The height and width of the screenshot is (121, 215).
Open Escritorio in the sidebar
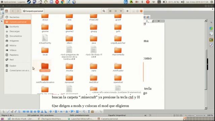(17, 27)
